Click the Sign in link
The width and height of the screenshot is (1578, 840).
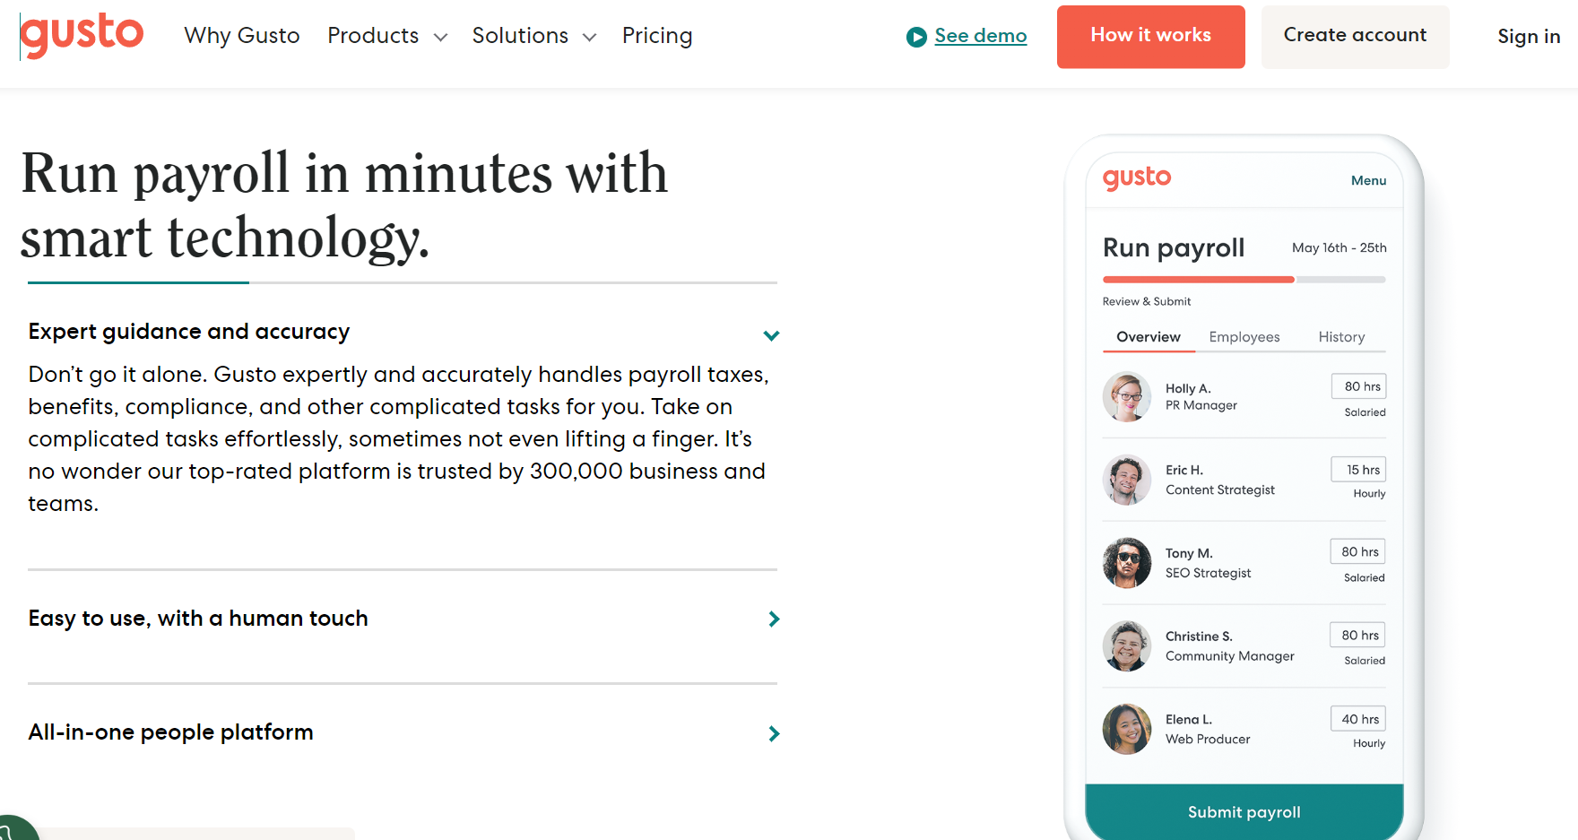point(1529,37)
